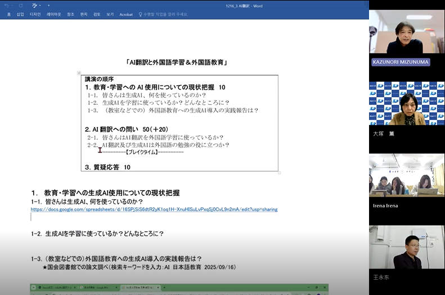Select the 레이아웃 (Layout) tab
445x295 pixels.
54,14
